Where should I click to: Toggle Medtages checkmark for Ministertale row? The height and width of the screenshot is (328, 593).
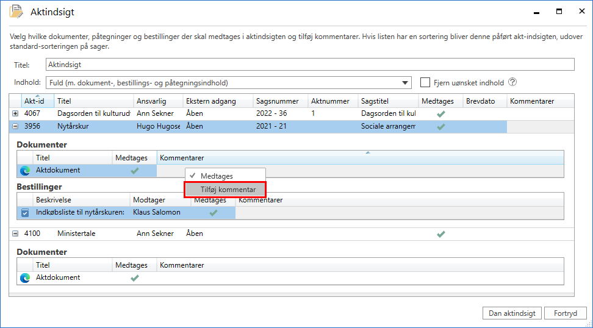[x=441, y=234]
